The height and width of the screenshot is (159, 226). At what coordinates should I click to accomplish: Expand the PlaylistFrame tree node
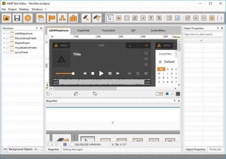(x=4, y=43)
